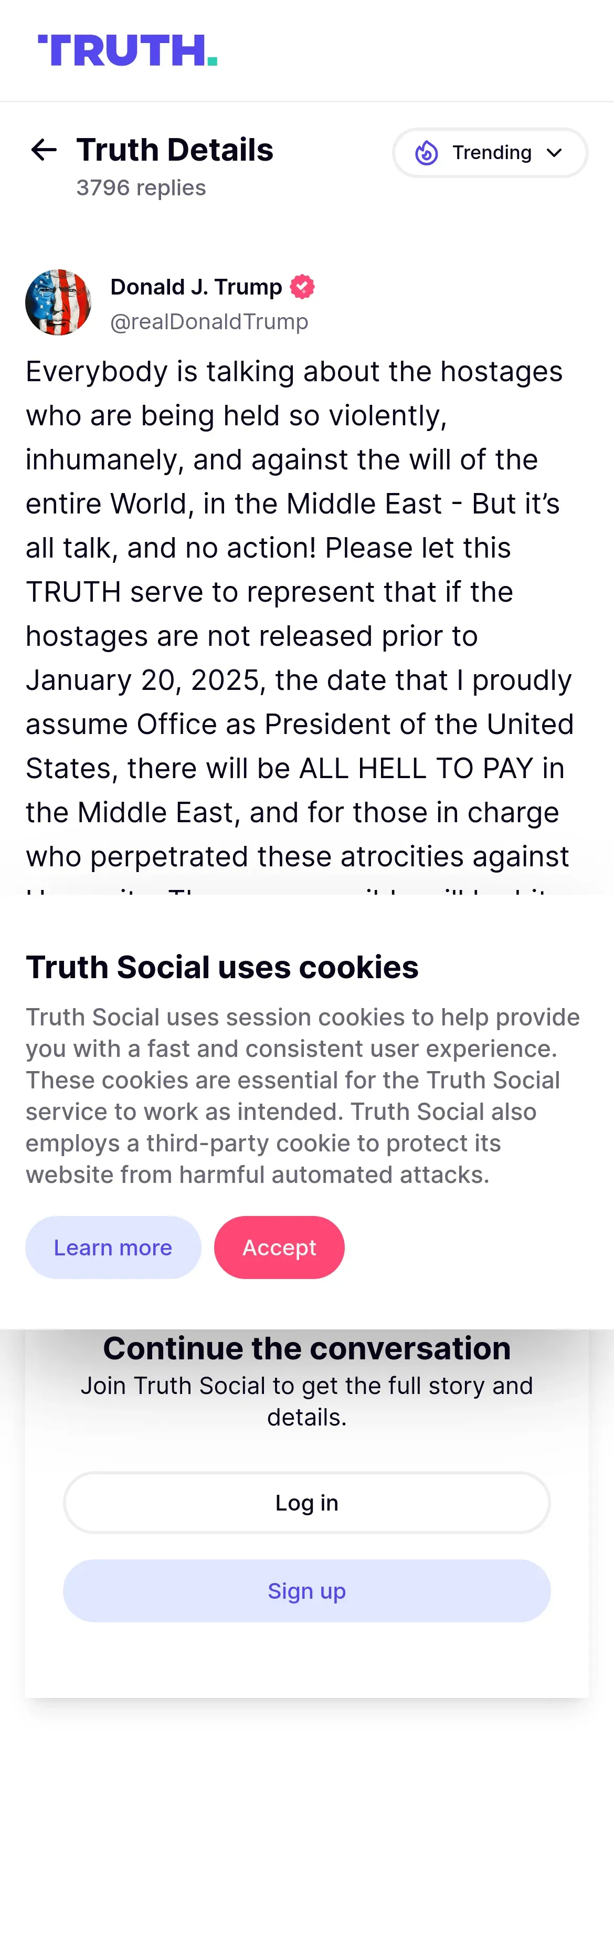Expand the chevron next to Trending
614x1950 pixels.
coord(554,153)
